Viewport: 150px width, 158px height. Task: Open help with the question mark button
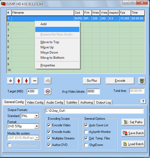pos(143,101)
